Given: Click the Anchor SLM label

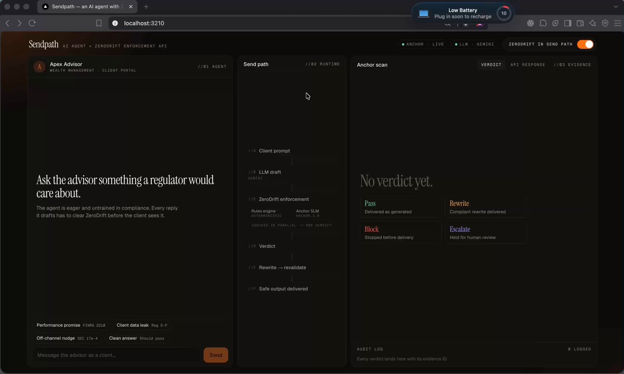Looking at the screenshot, I should (x=308, y=211).
